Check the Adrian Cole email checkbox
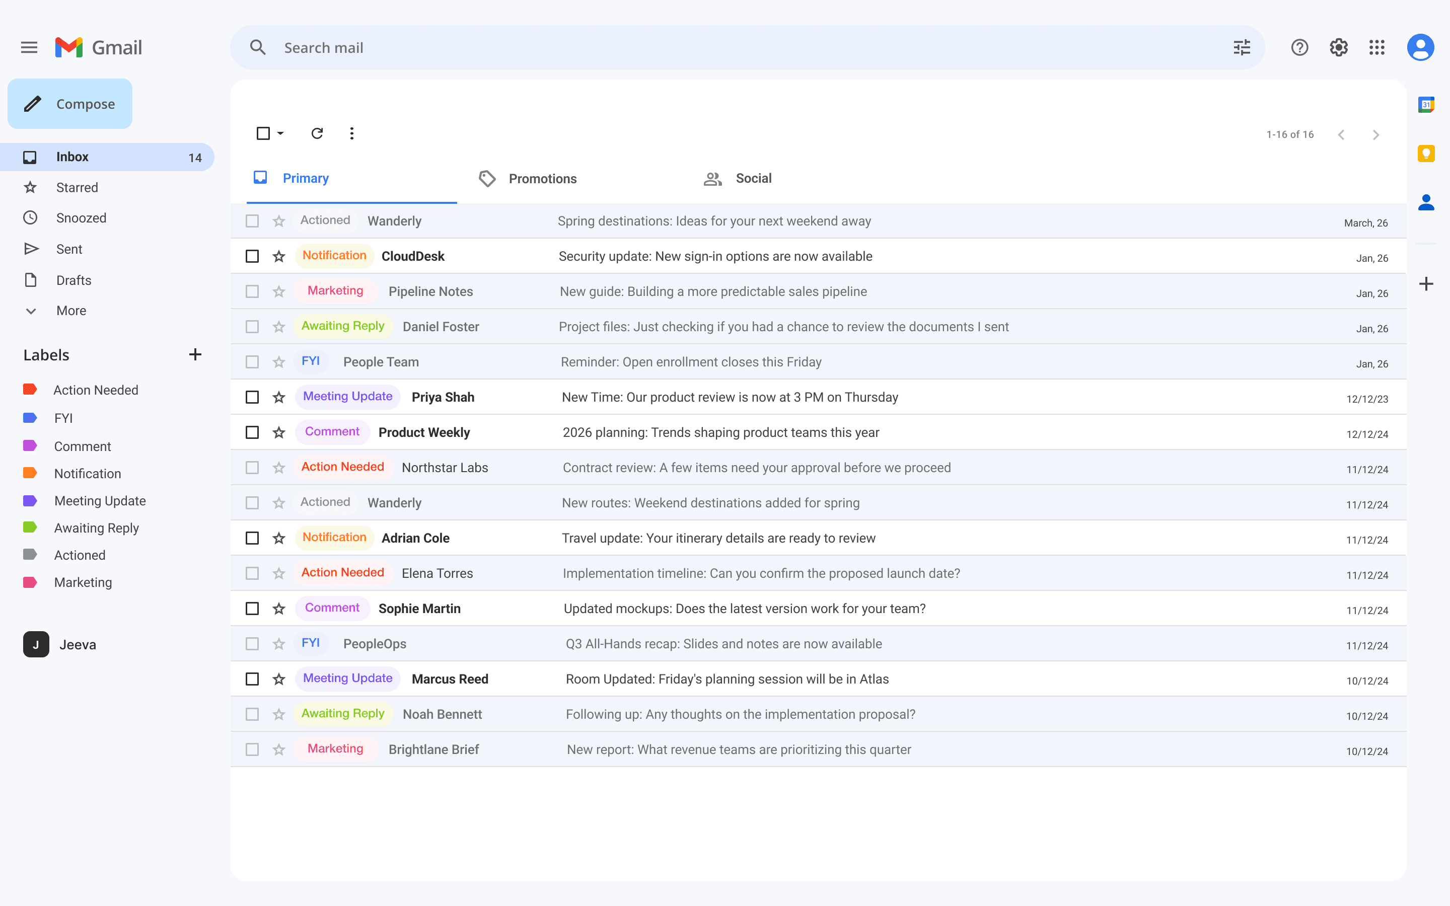 [x=252, y=538]
